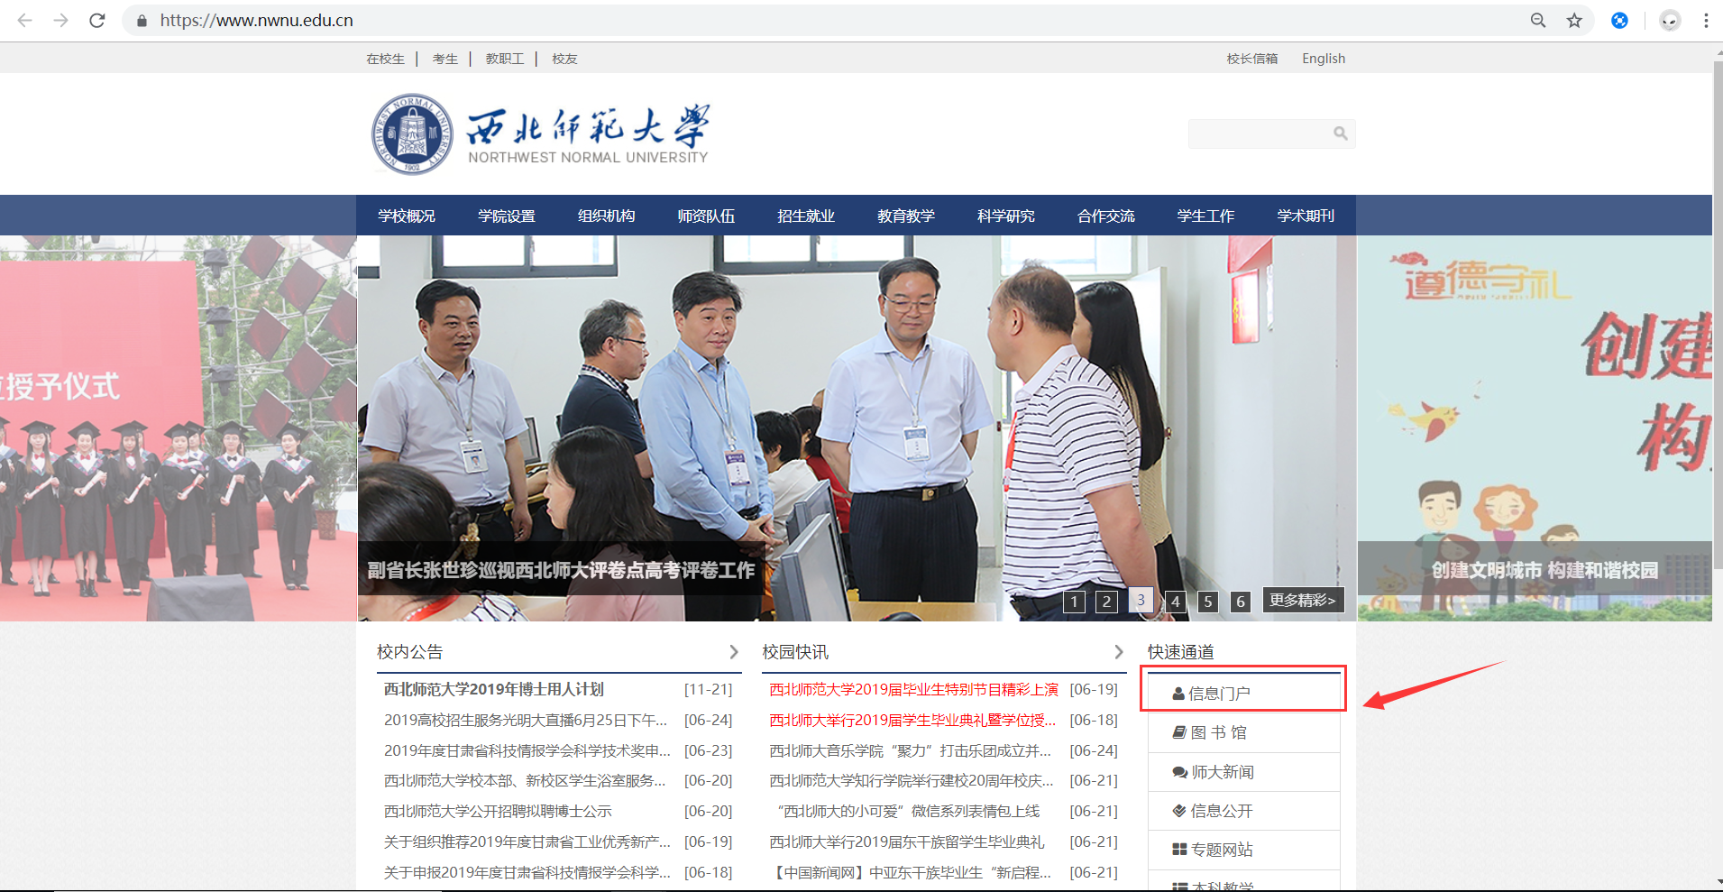
Task: Click the university logo emblem
Action: coord(412,134)
